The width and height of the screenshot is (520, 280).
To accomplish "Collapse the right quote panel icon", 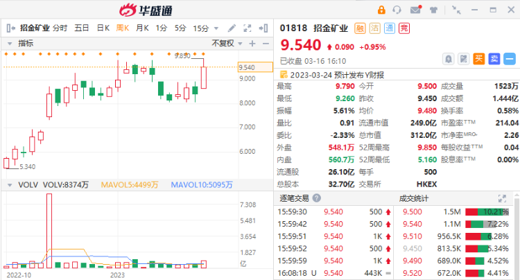I will [263, 28].
